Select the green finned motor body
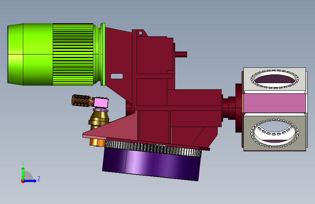The width and height of the screenshot is (315, 204). (73, 54)
